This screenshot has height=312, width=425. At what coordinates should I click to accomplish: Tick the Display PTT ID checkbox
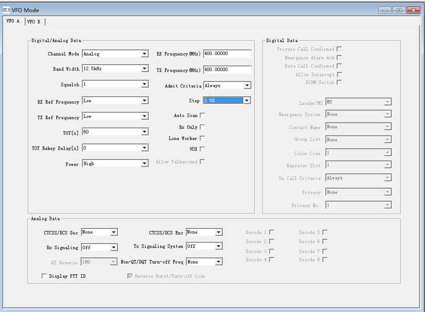click(x=44, y=276)
